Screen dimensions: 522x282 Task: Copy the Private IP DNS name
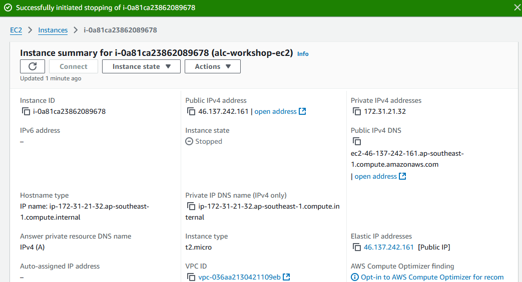(191, 207)
